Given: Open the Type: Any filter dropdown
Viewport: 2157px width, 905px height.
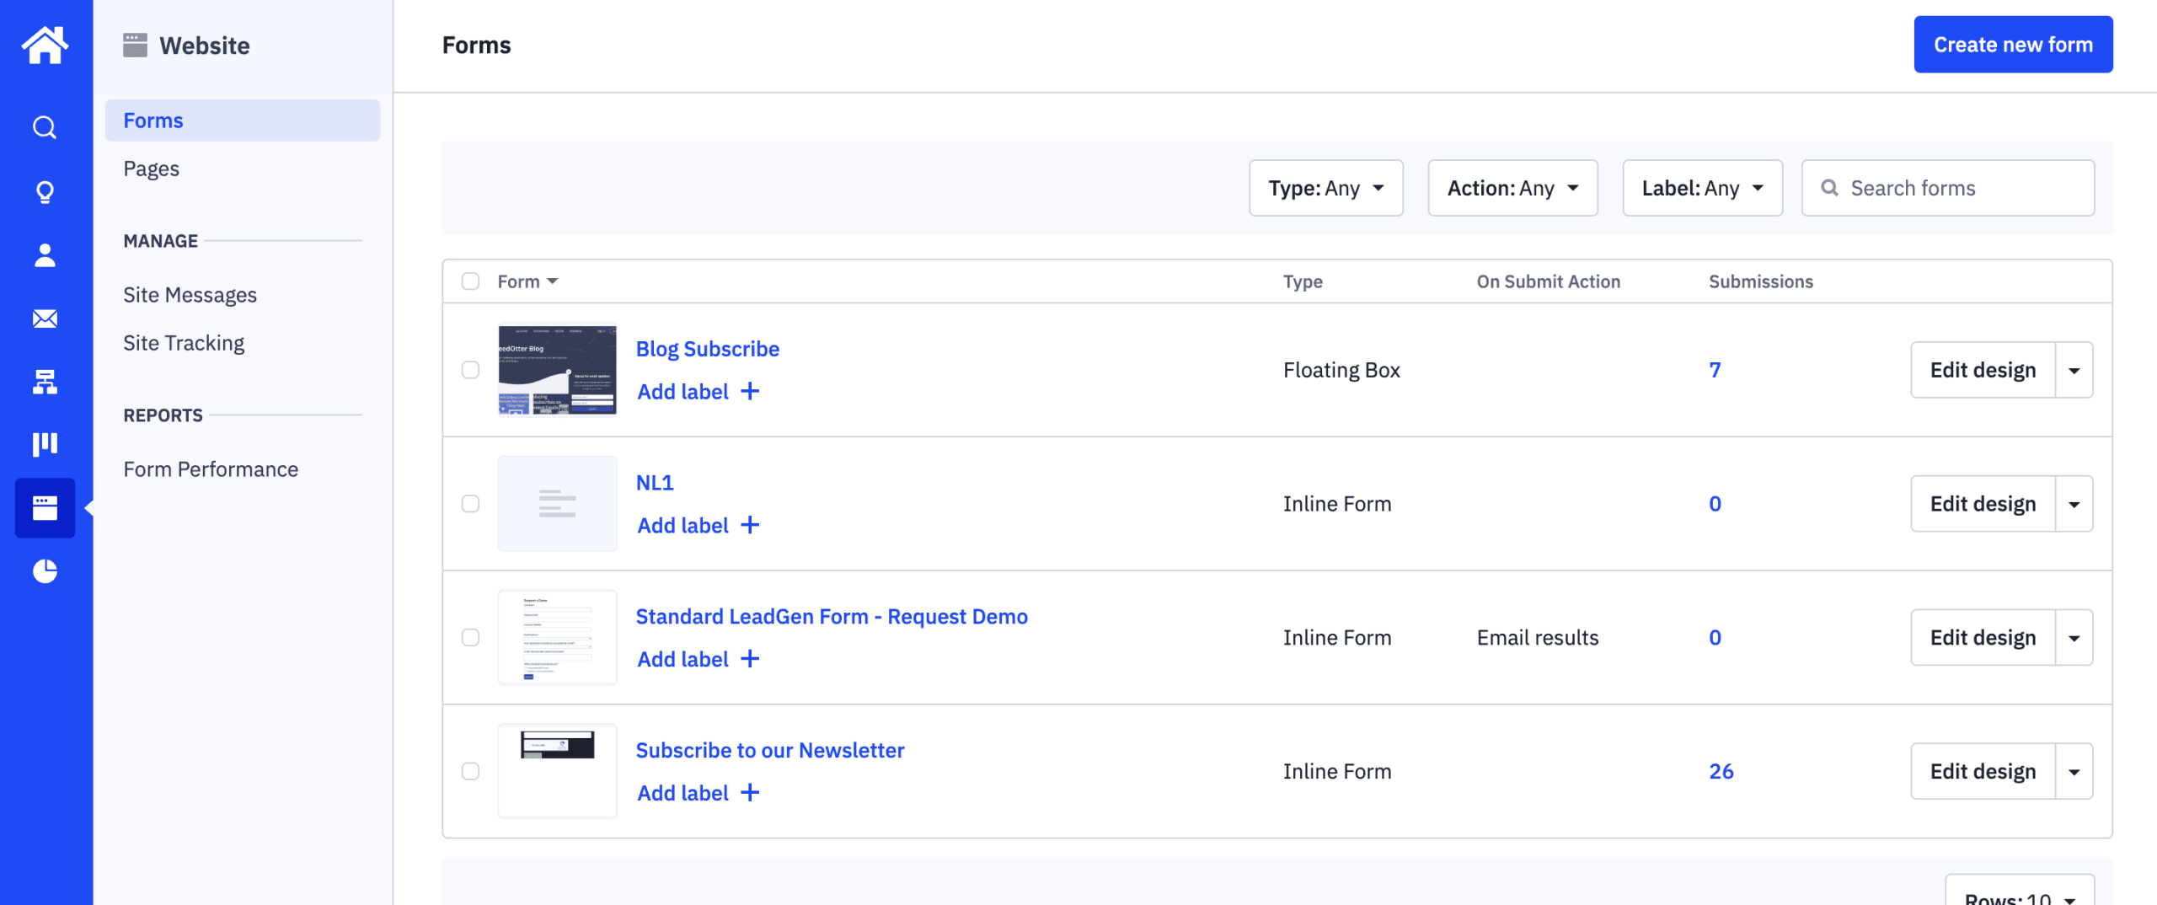Looking at the screenshot, I should click(x=1325, y=188).
